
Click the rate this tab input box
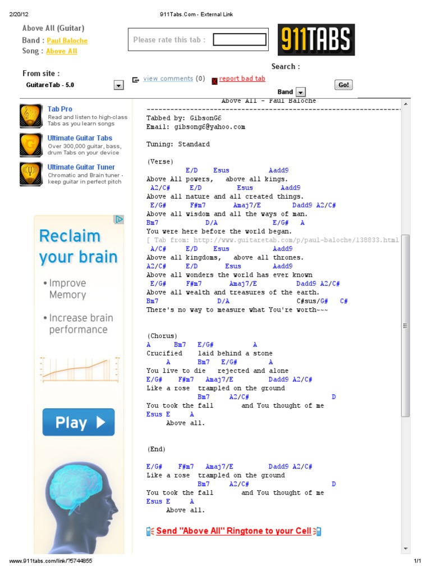tap(240, 40)
